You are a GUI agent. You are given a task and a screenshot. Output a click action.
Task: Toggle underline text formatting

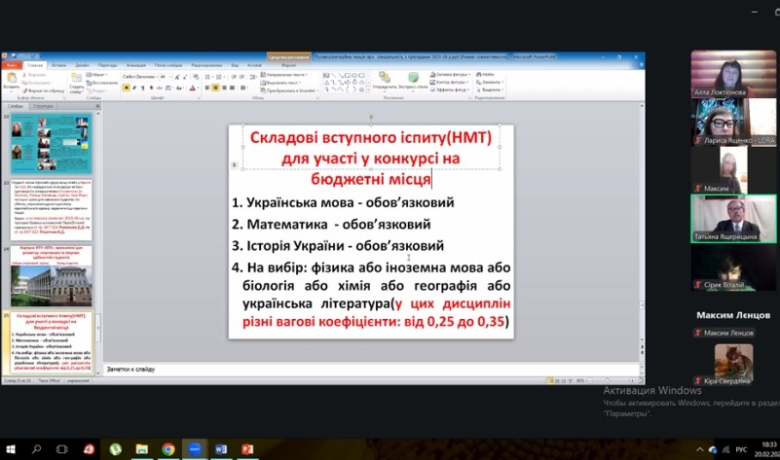(x=143, y=88)
